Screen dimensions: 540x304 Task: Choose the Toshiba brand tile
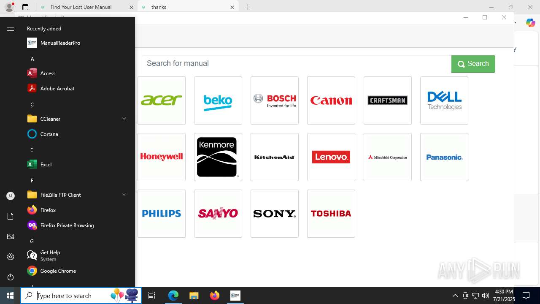click(331, 214)
